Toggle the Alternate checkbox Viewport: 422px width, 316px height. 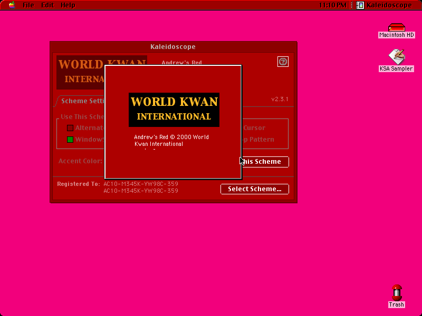[70, 128]
